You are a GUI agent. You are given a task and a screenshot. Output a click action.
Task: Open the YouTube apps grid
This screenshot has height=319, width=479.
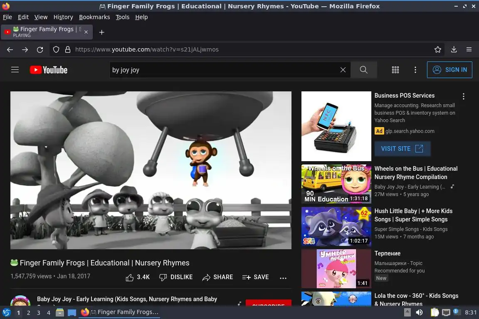tap(395, 70)
